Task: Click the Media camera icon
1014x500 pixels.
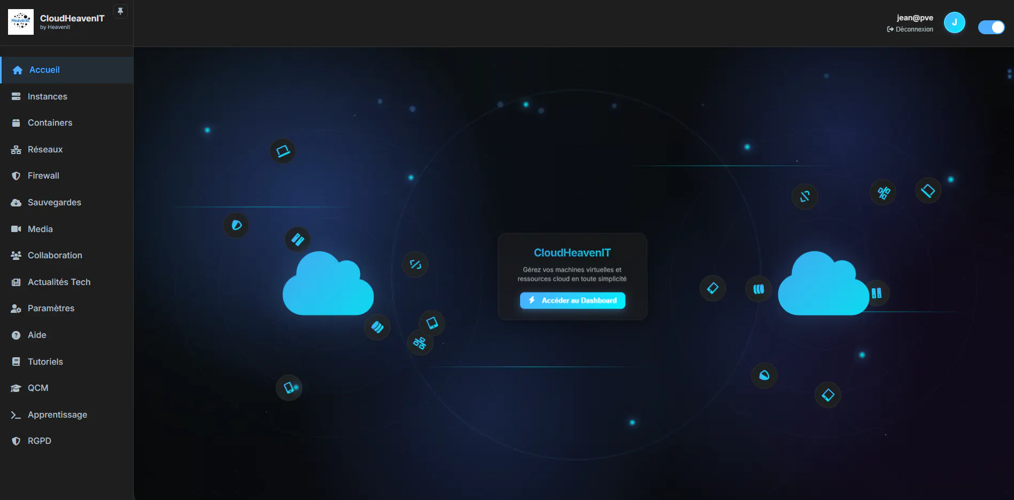Action: click(x=16, y=229)
